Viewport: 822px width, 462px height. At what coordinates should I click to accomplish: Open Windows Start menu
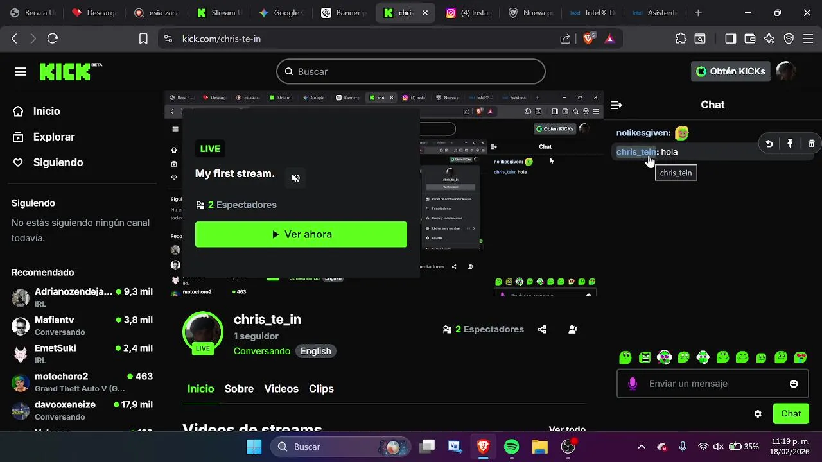(254, 447)
